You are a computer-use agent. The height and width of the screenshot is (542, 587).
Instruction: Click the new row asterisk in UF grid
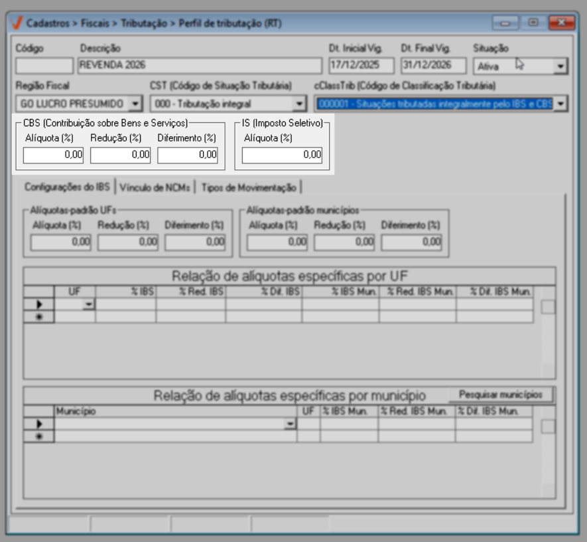point(39,317)
